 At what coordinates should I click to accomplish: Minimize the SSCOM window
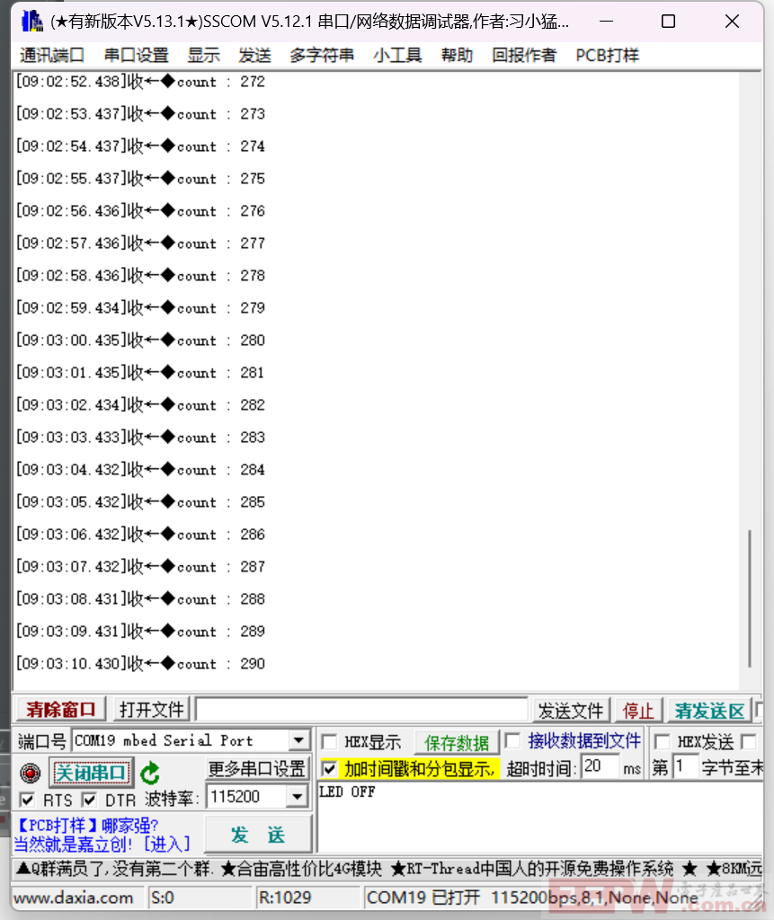(606, 22)
